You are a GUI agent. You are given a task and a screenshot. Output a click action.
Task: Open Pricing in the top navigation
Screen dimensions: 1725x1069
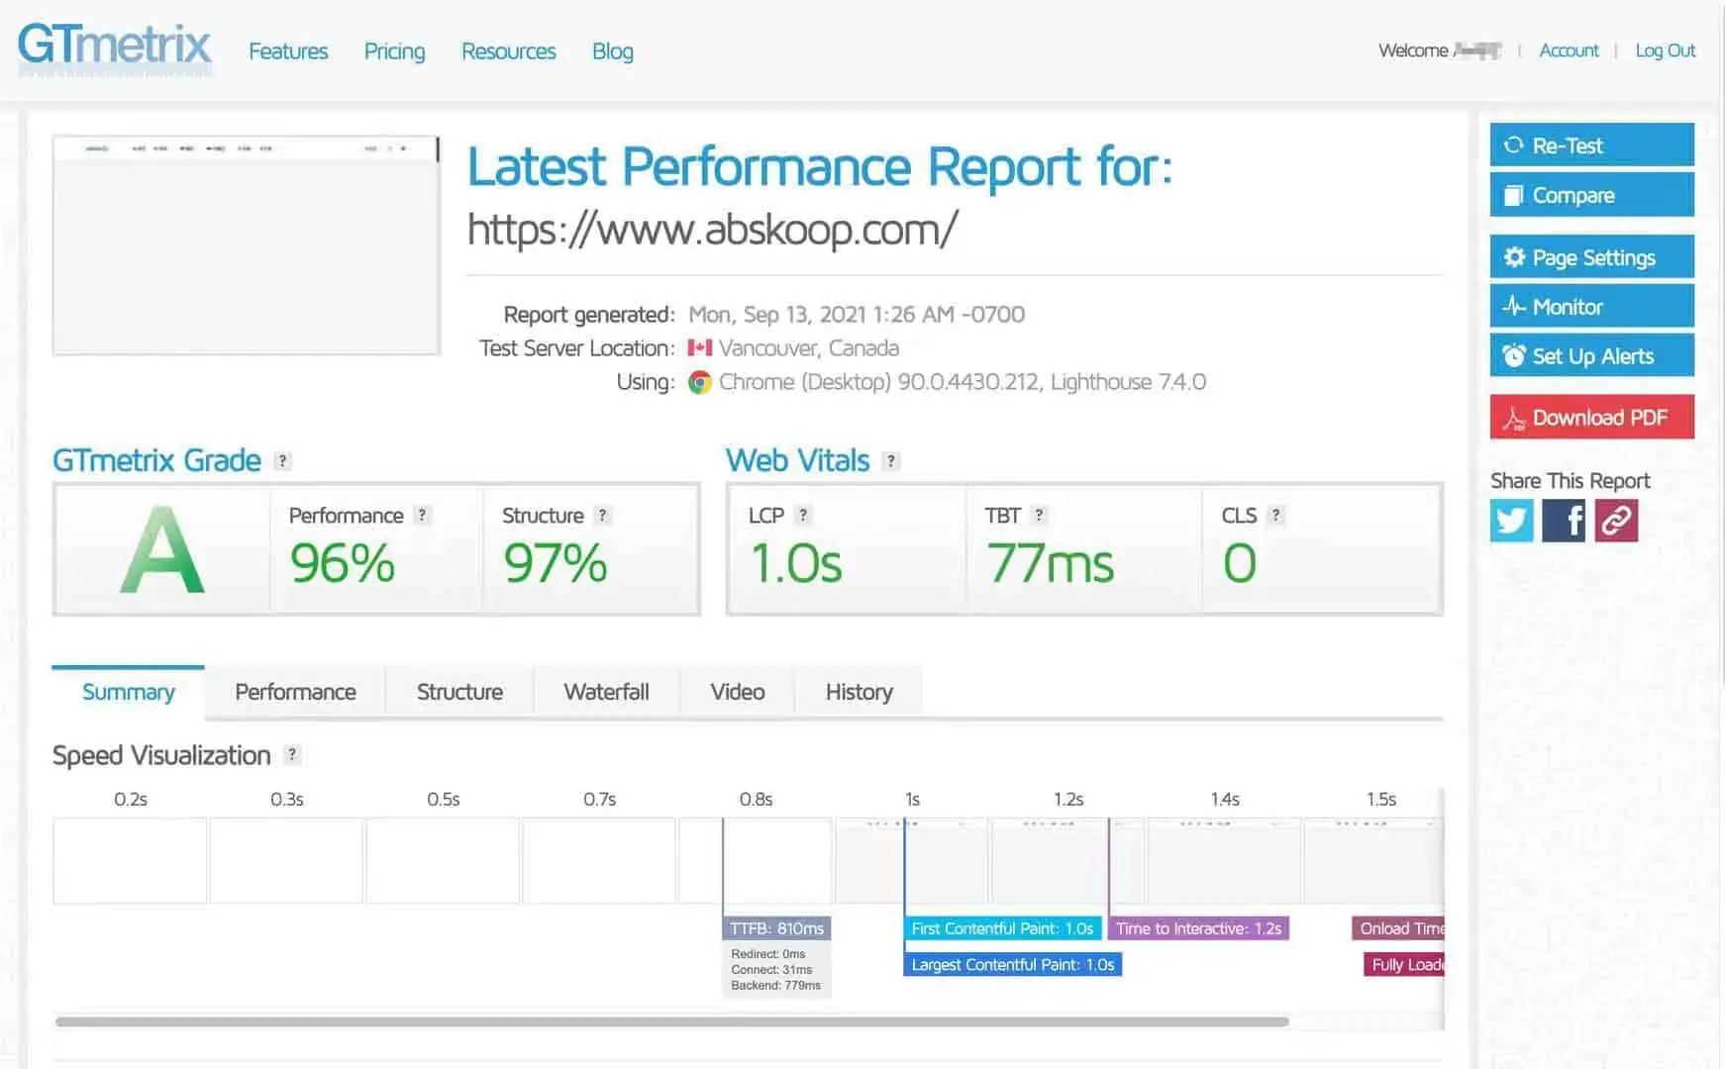click(x=394, y=51)
